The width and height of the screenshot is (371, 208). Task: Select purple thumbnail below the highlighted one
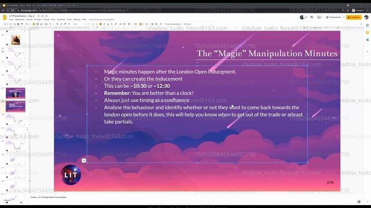(x=16, y=106)
